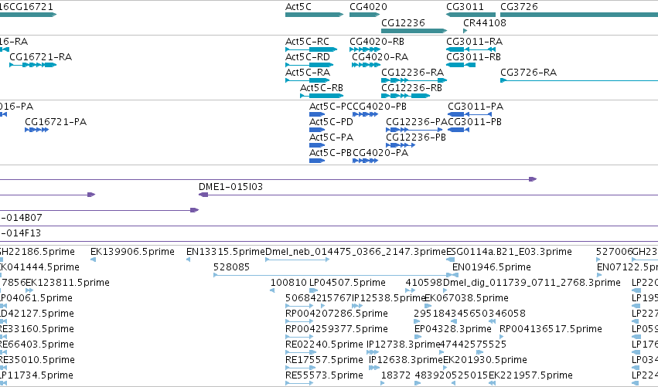Select the DME1-015I03 clone arrowhead
The image size is (658, 387).
(203, 195)
